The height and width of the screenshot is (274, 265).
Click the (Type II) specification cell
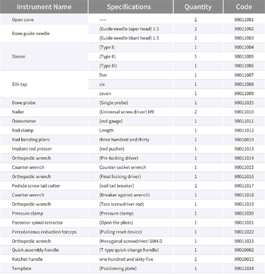click(108, 57)
